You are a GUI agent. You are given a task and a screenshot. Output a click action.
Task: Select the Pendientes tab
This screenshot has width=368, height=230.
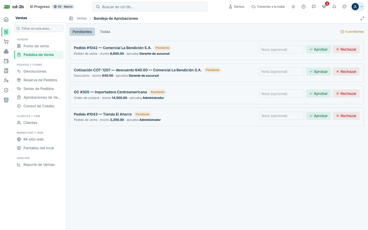click(x=82, y=32)
